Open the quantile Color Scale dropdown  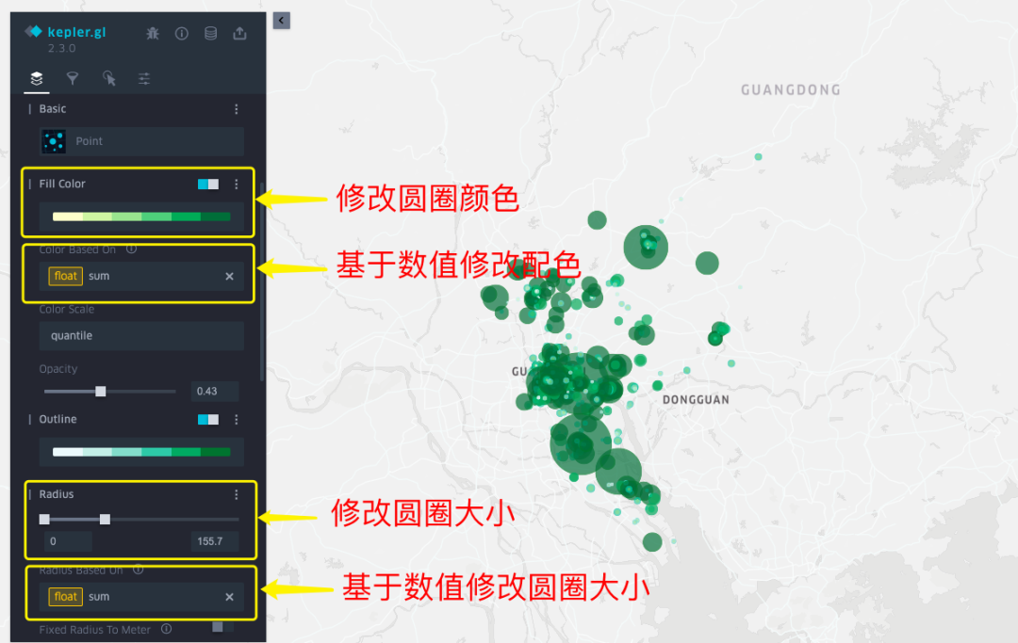(x=141, y=336)
